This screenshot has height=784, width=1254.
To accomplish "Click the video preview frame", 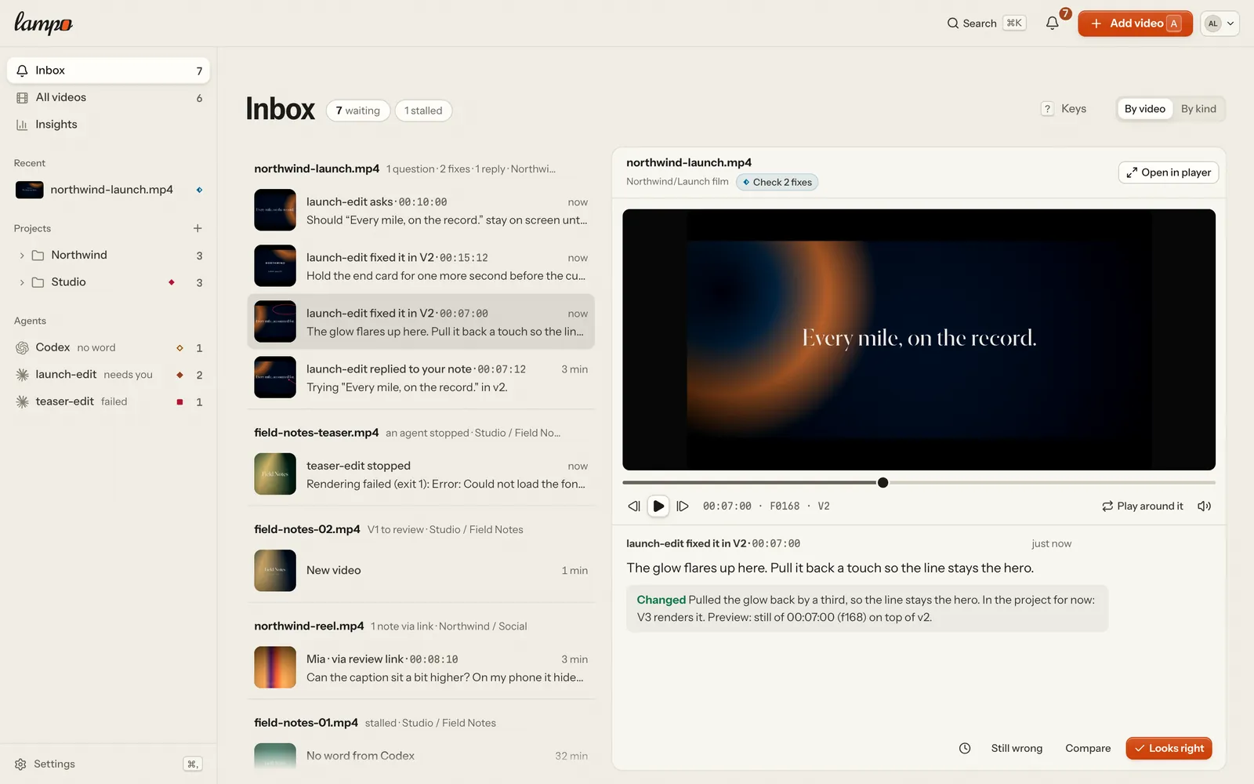I will point(919,339).
